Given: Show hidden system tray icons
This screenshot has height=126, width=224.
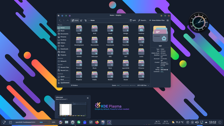Looking at the screenshot, I should tap(206, 122).
